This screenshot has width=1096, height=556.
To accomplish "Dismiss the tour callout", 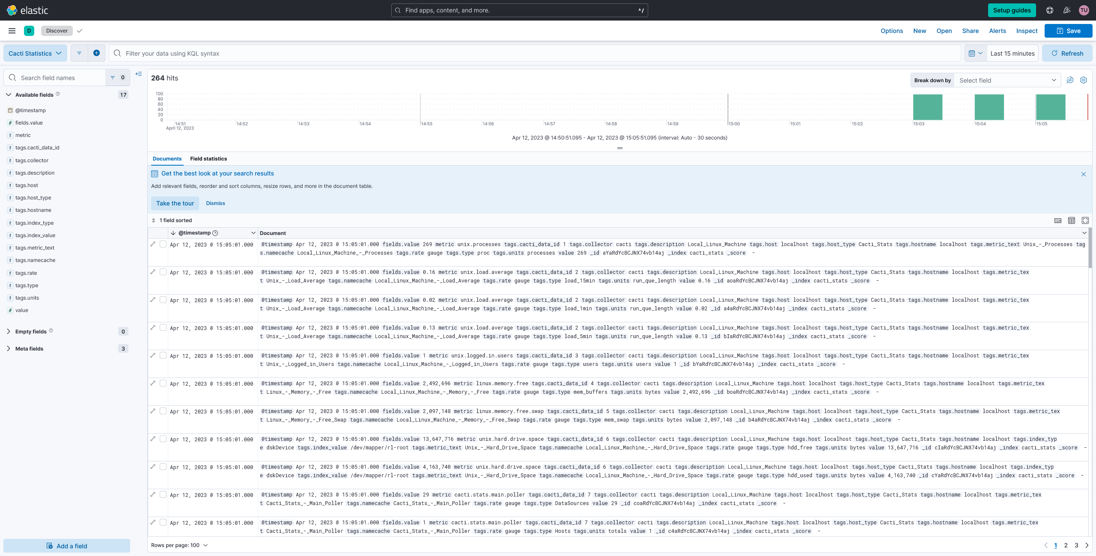I will coord(215,203).
